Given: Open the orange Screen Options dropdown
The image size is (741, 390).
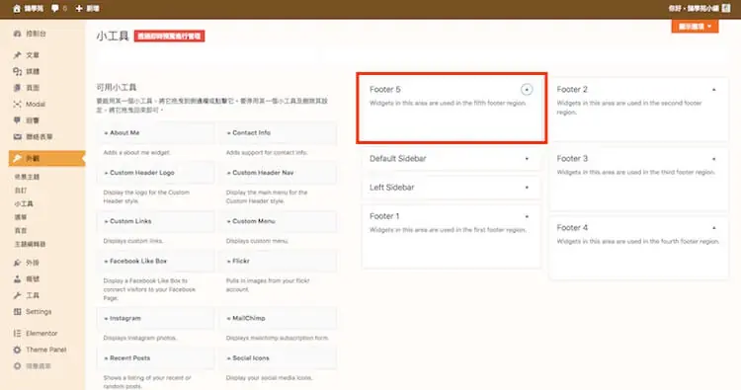Looking at the screenshot, I should tap(695, 27).
